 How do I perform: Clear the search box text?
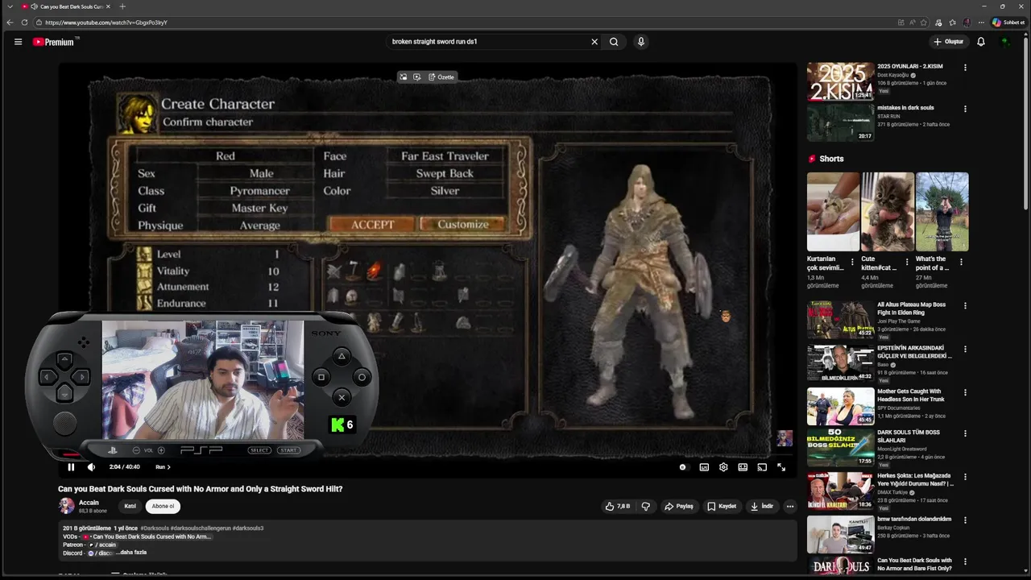click(x=594, y=42)
